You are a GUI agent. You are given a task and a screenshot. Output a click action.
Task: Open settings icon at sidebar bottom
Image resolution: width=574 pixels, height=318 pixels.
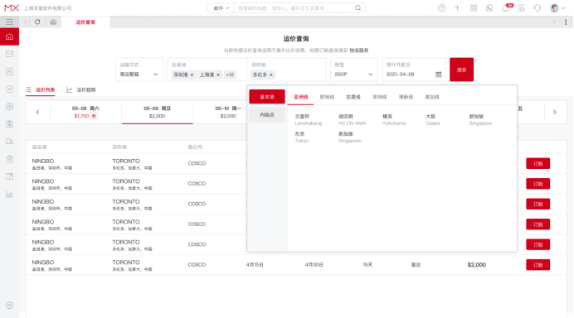click(x=9, y=306)
